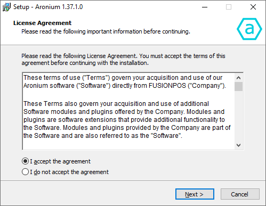Click the 'I do not accept the agreement' label text

(x=69, y=172)
